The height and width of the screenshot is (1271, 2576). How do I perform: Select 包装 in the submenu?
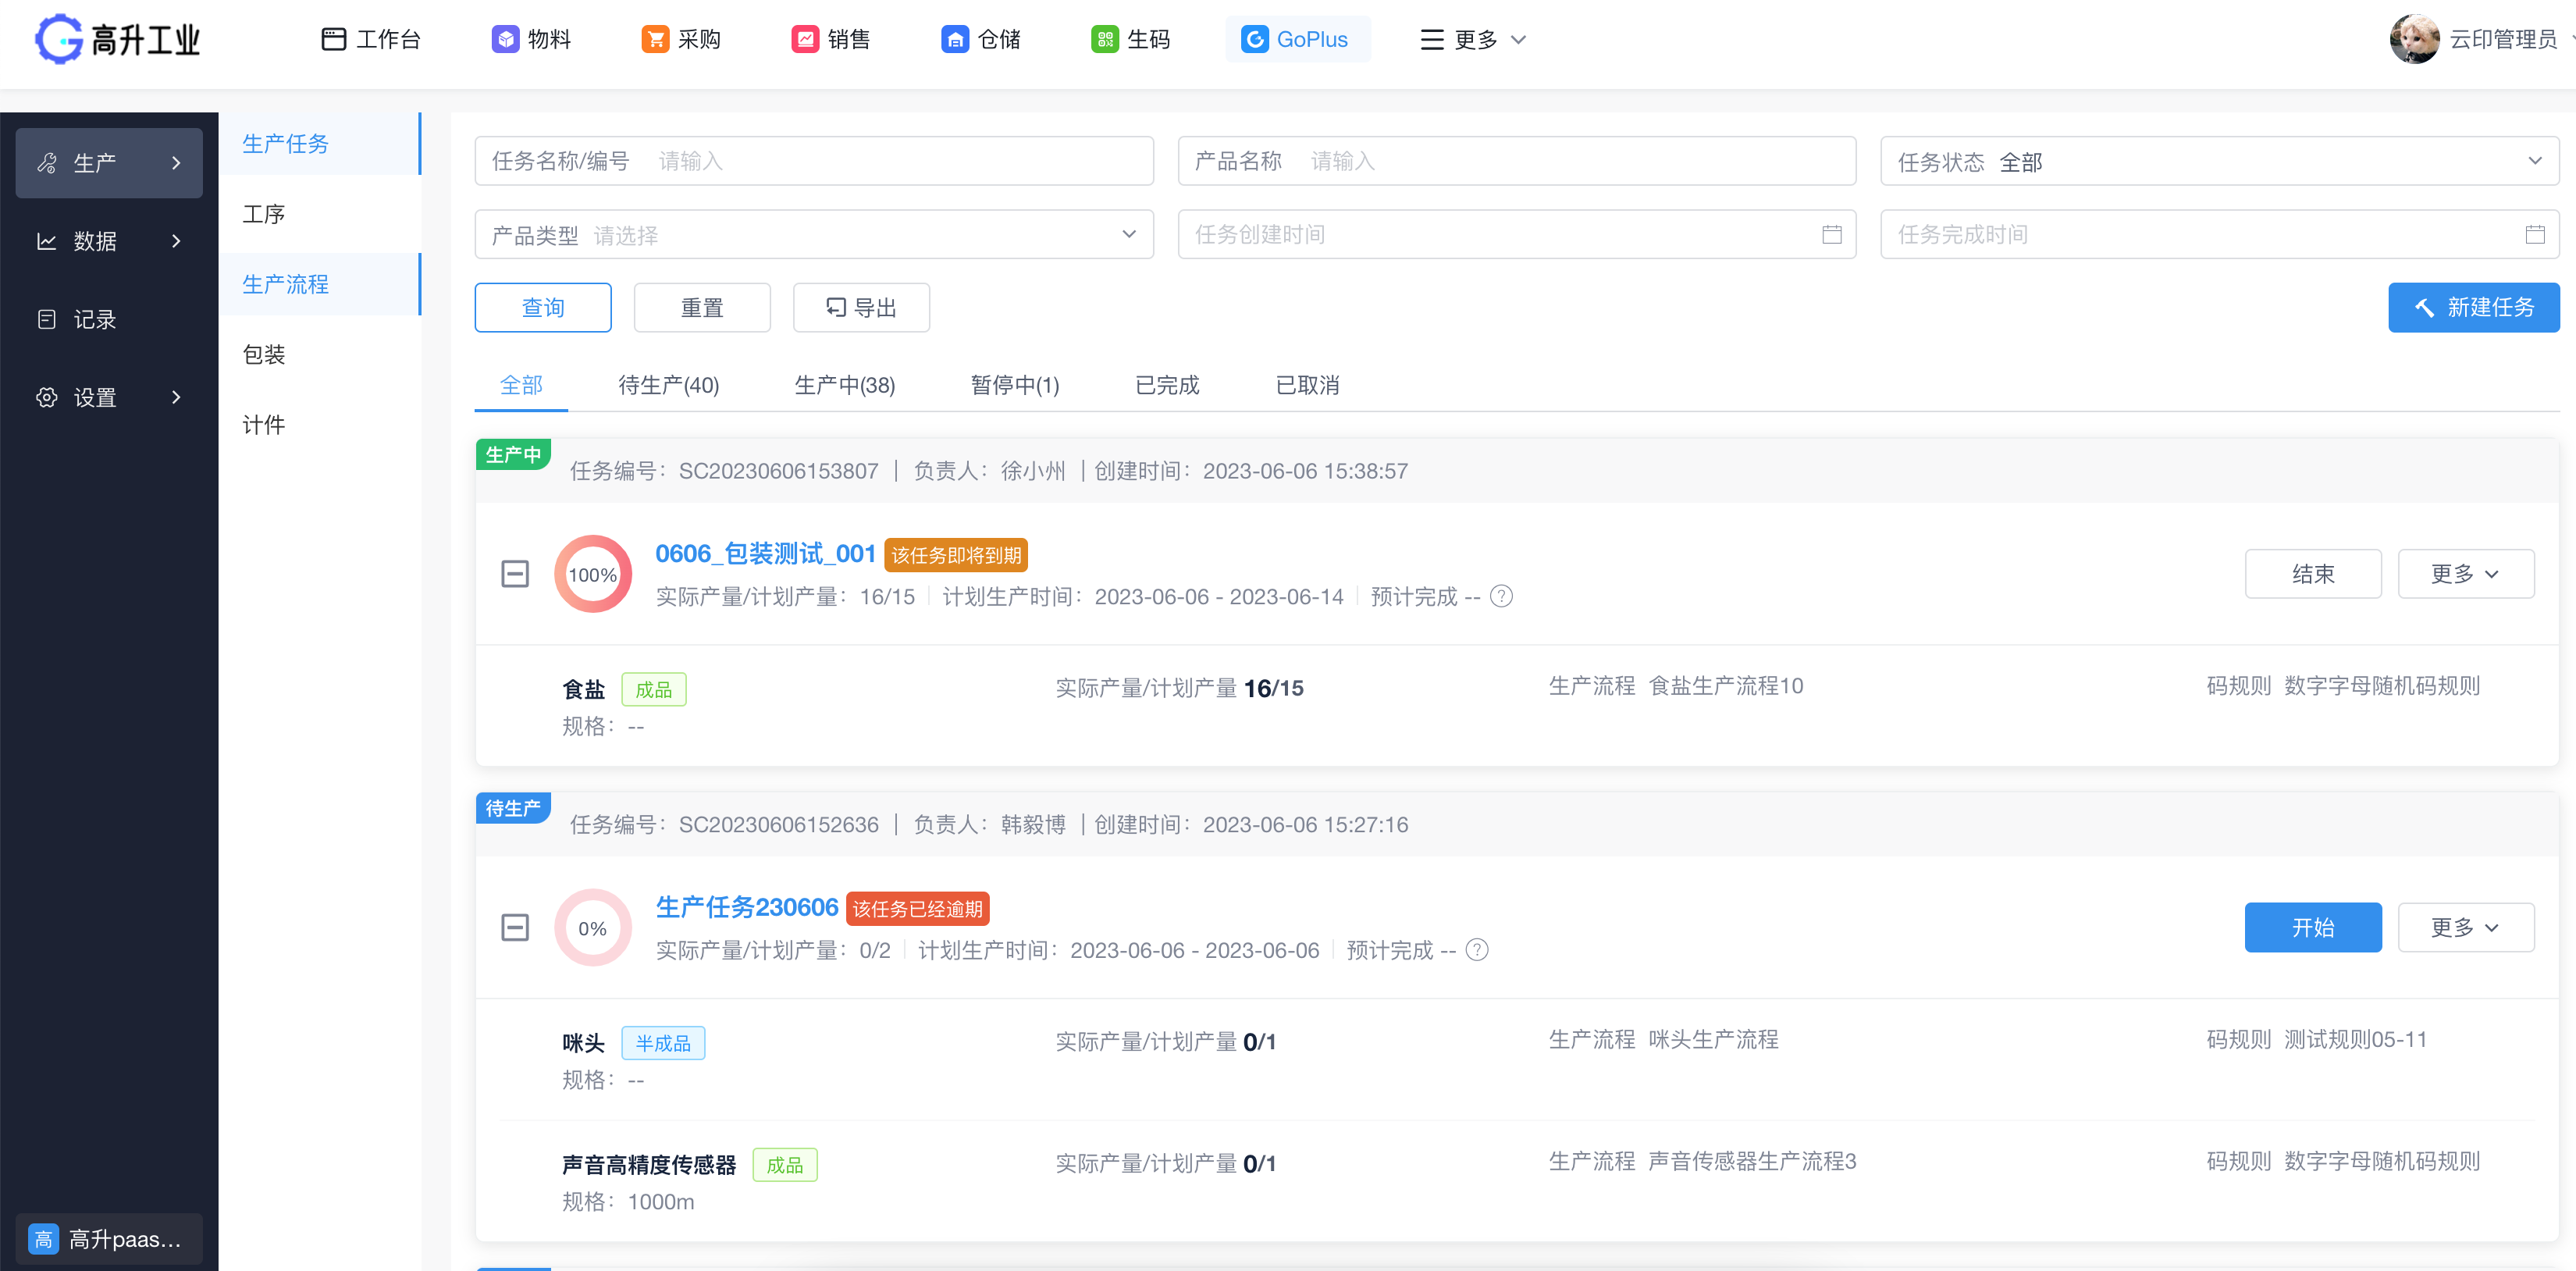[x=320, y=355]
